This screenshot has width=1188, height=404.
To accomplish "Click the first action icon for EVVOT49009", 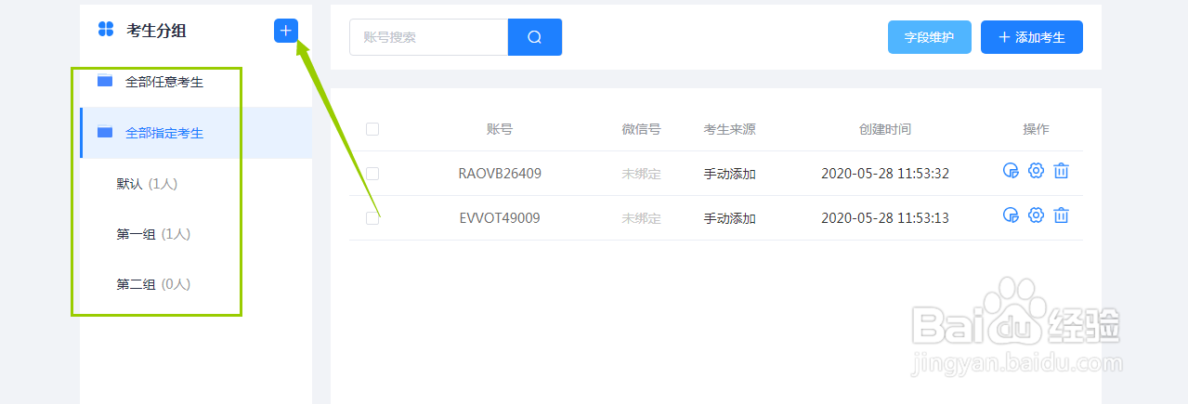I will pos(1012,215).
